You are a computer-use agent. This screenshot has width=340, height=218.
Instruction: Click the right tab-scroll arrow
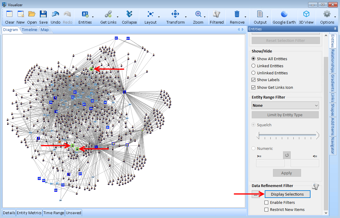point(243,29)
